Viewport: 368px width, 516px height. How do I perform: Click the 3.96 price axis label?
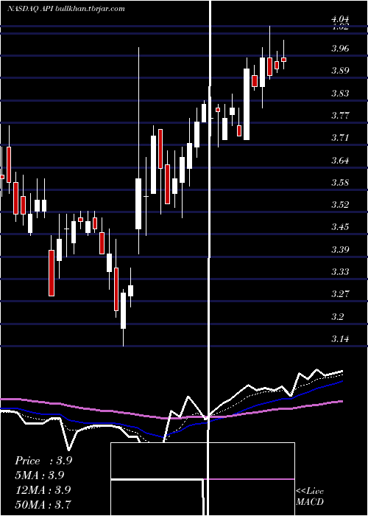tap(340, 49)
